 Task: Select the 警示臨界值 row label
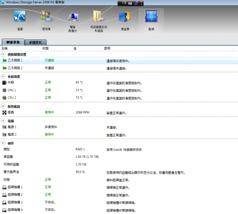[11, 172]
